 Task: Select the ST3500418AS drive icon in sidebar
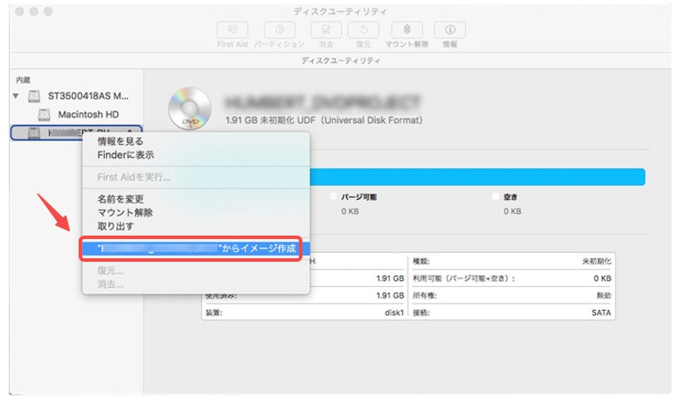click(x=34, y=96)
